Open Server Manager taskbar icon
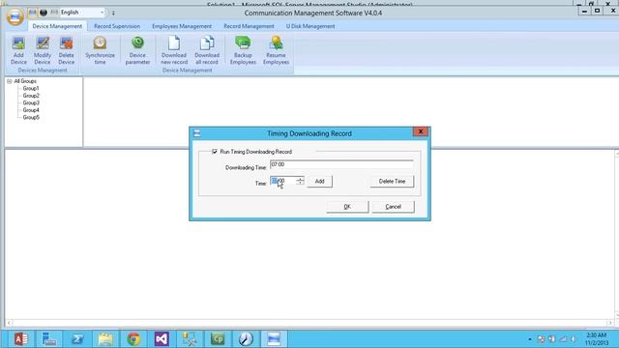 coord(49,339)
